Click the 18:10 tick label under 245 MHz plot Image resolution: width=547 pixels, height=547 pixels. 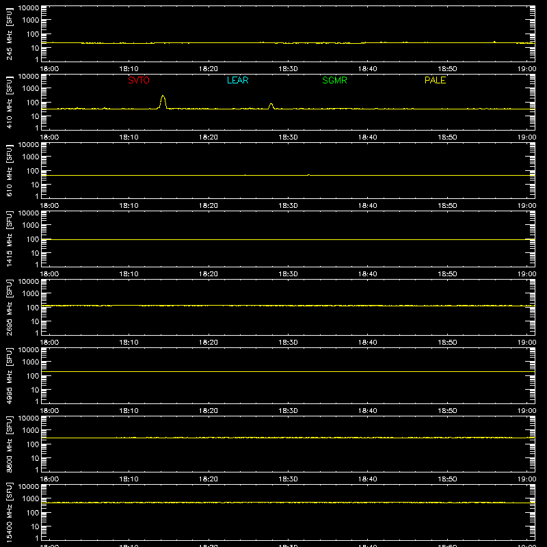point(129,69)
